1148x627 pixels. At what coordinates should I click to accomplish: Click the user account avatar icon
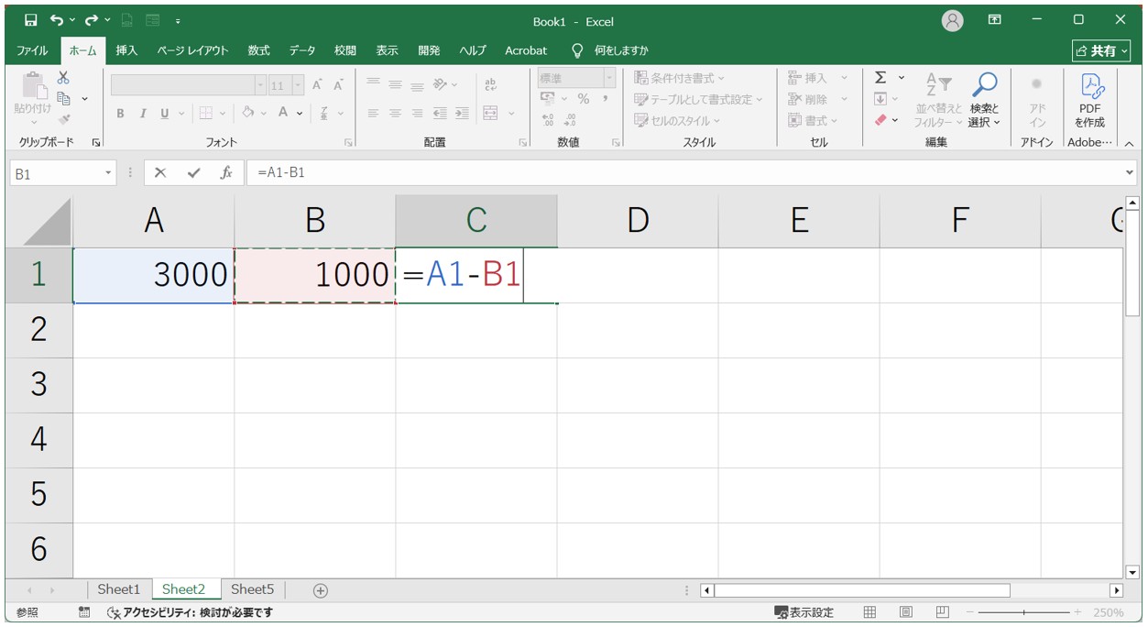pos(953,20)
